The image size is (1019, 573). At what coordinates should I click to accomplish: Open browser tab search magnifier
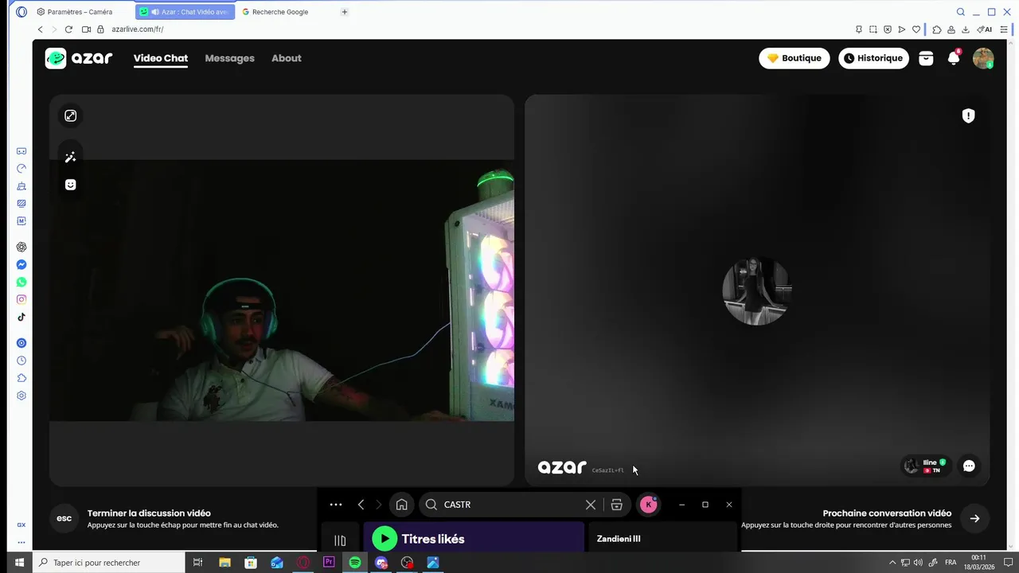[x=961, y=12]
